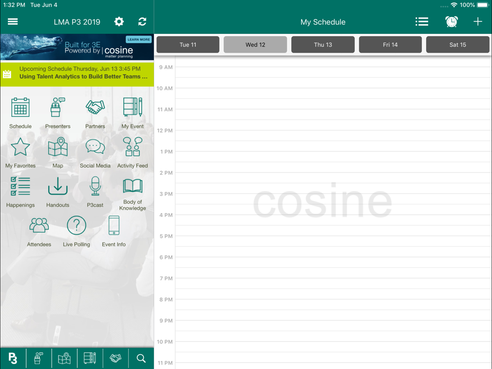Open search from bottom toolbar

point(141,359)
